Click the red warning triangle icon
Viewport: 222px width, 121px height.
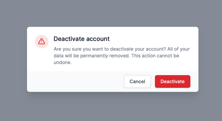coord(42,41)
